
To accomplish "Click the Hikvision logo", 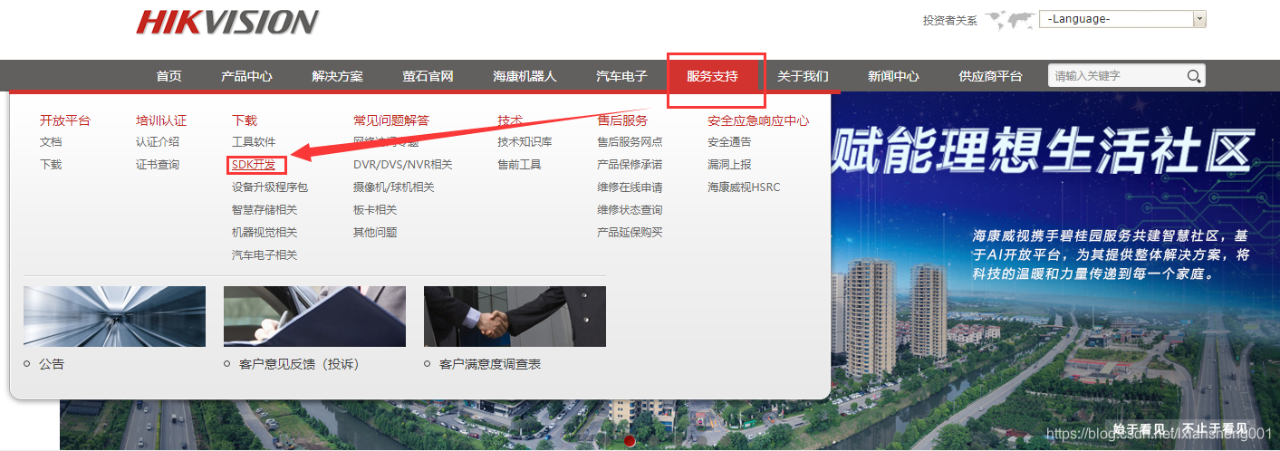I will click(x=227, y=22).
